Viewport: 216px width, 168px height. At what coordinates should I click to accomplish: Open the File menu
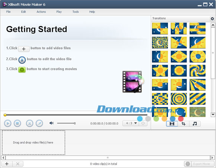pyautogui.click(x=9, y=12)
